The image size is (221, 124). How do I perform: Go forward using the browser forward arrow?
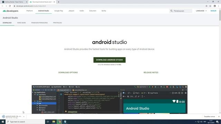6,6
